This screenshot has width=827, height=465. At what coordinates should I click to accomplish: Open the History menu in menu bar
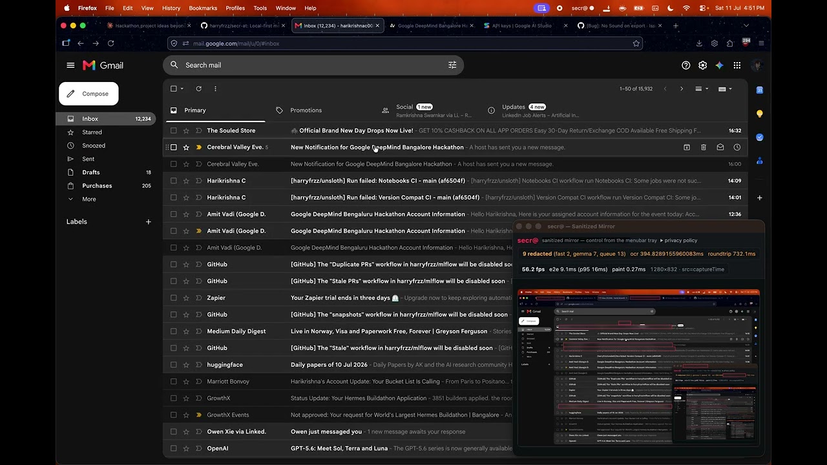(x=171, y=8)
